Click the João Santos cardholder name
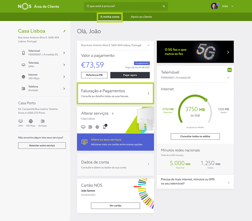The height and width of the screenshot is (221, 252). 88,191
